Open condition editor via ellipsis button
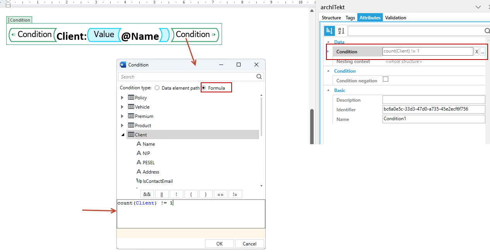 (x=483, y=52)
